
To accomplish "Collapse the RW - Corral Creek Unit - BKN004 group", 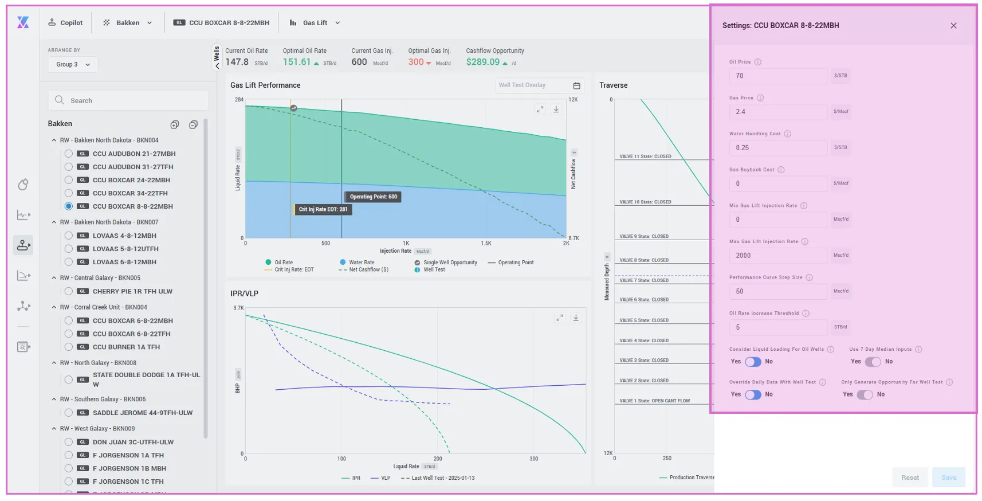I will click(54, 307).
